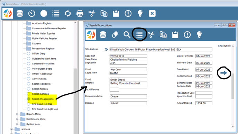Image resolution: width=238 pixels, height=134 pixels.
Task: Click the scissors icon in Search Prosecutions toolbar
Action: tap(151, 35)
